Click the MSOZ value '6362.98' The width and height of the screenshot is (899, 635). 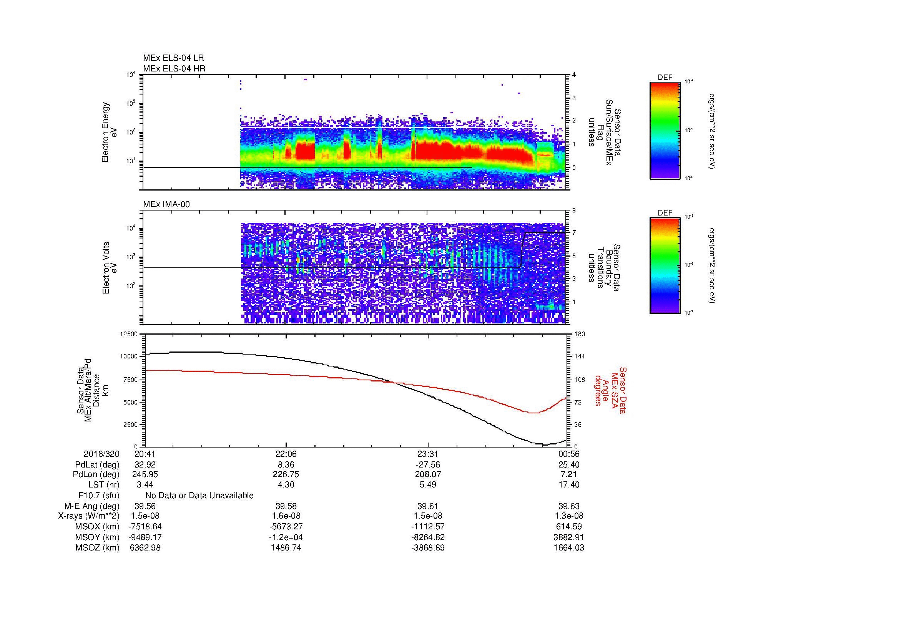(x=145, y=548)
